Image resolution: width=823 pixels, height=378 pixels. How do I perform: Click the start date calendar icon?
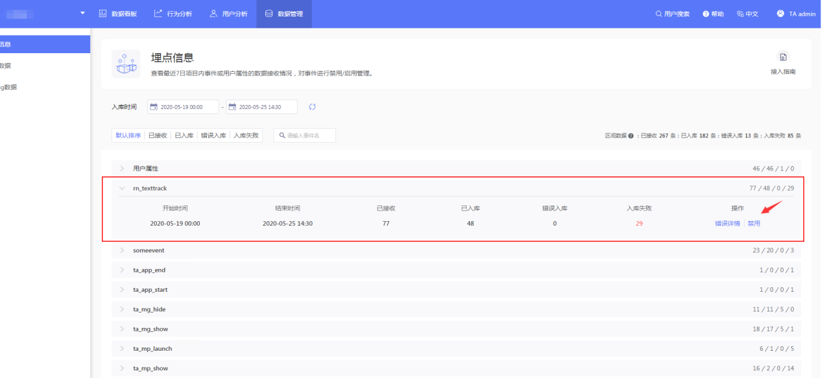coord(154,107)
